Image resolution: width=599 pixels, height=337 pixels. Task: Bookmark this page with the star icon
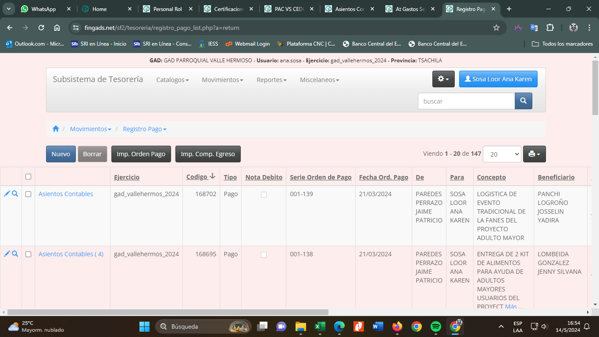coord(496,28)
